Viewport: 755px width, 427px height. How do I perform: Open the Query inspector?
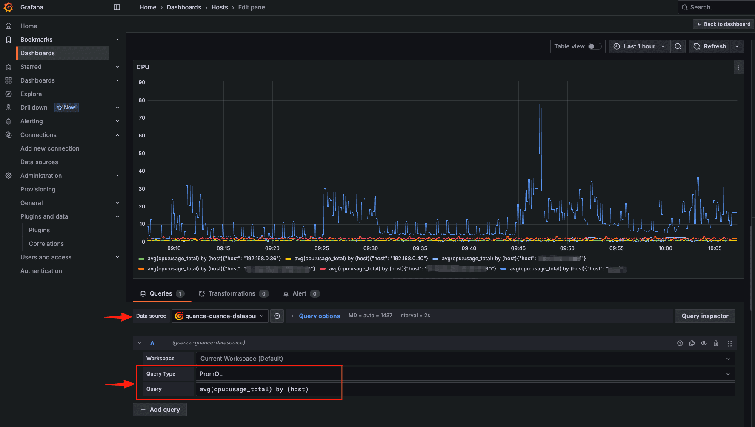[x=705, y=316]
